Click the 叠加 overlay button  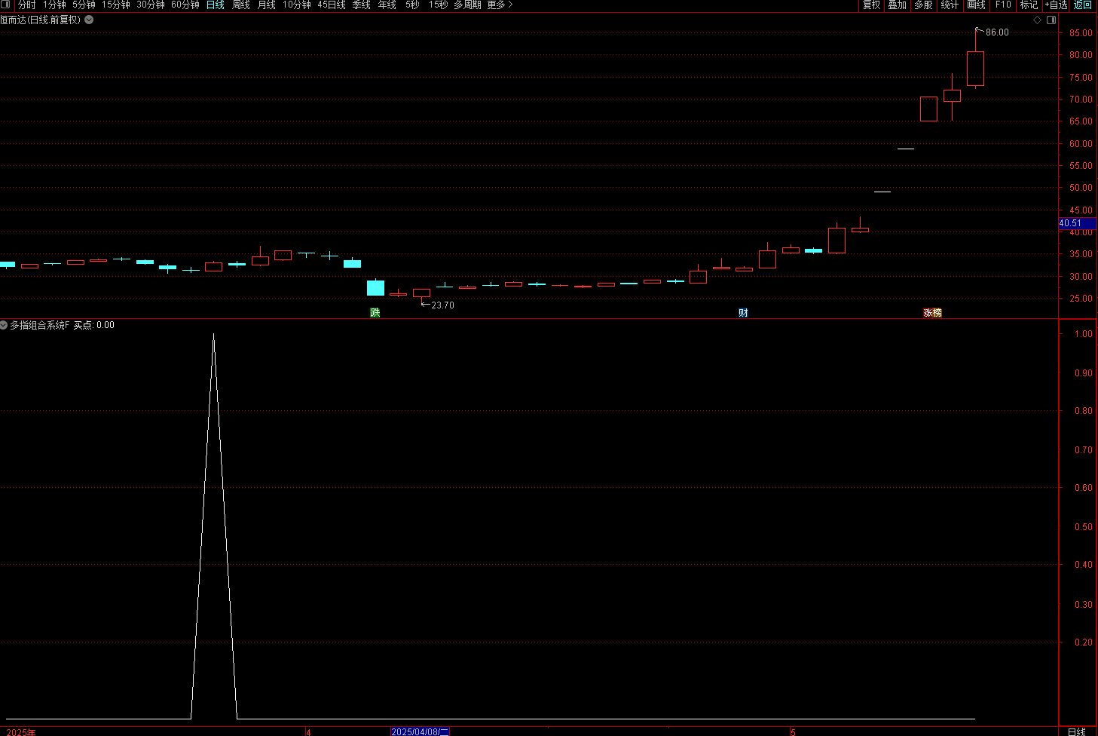[x=898, y=5]
